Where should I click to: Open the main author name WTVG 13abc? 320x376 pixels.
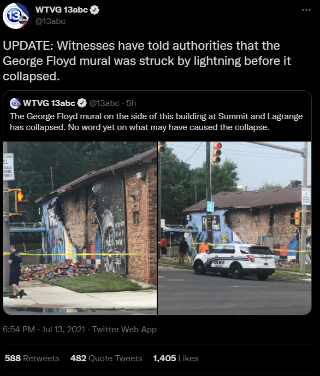(62, 10)
